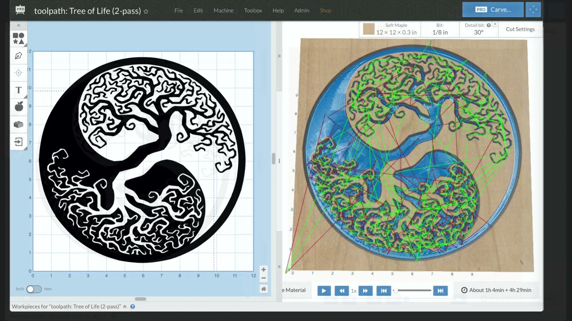Slow down the simulation with rewind button
This screenshot has width=572, height=321.
tap(341, 291)
